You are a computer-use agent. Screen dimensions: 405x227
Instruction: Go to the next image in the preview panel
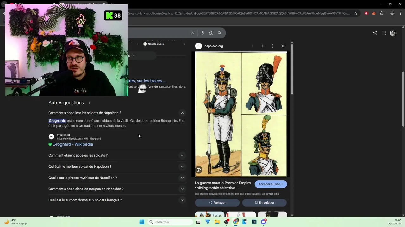[262, 46]
